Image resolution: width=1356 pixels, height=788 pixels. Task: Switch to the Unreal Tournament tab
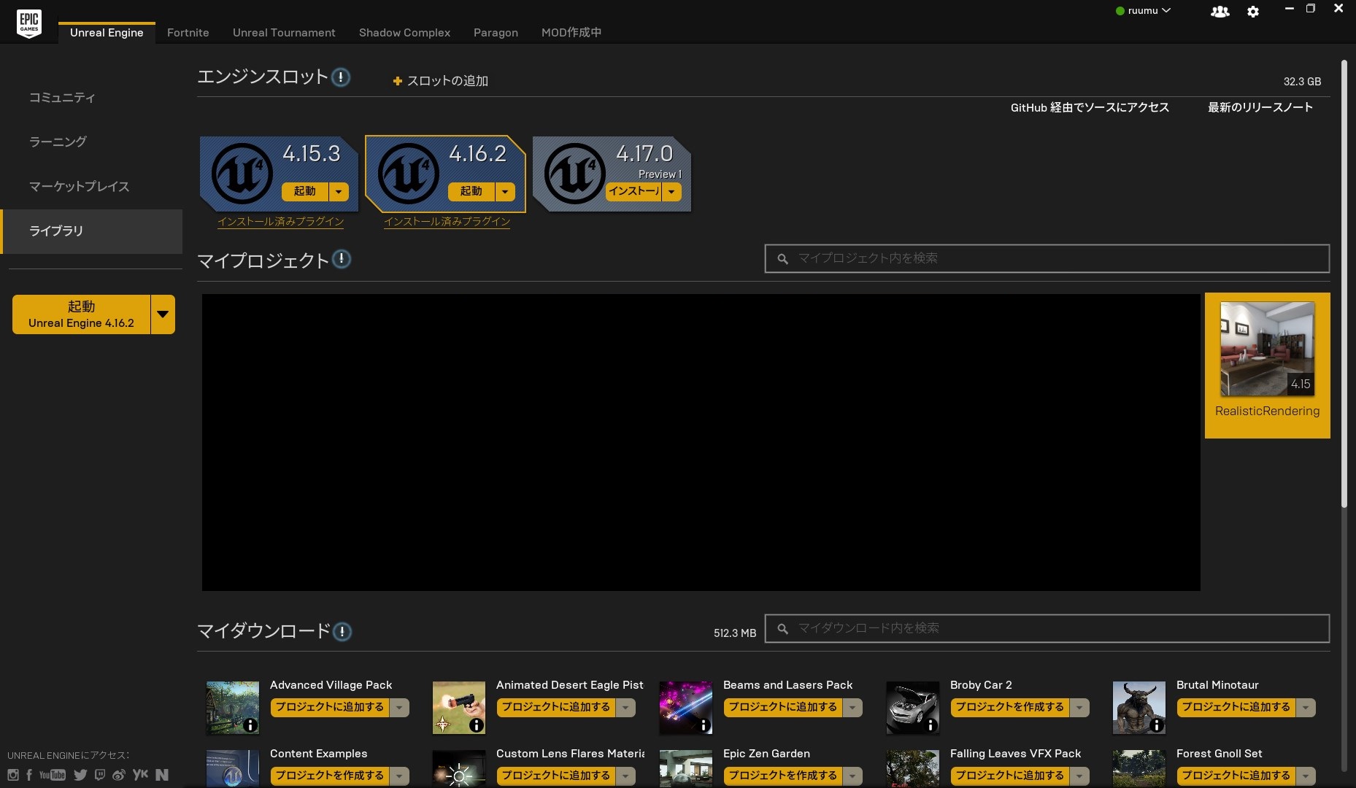pyautogui.click(x=284, y=33)
